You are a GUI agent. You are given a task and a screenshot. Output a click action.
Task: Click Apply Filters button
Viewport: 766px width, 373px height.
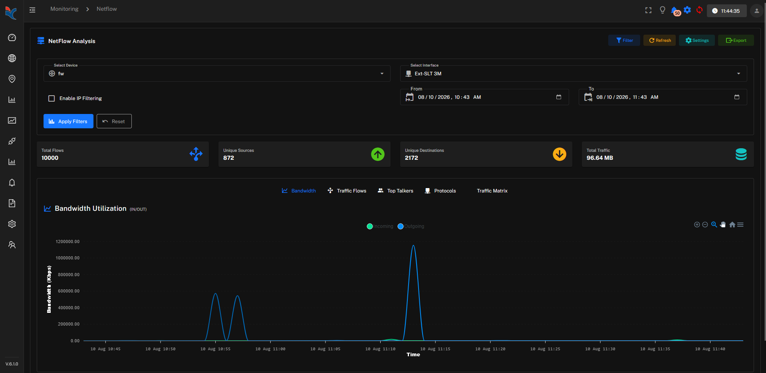tap(68, 121)
